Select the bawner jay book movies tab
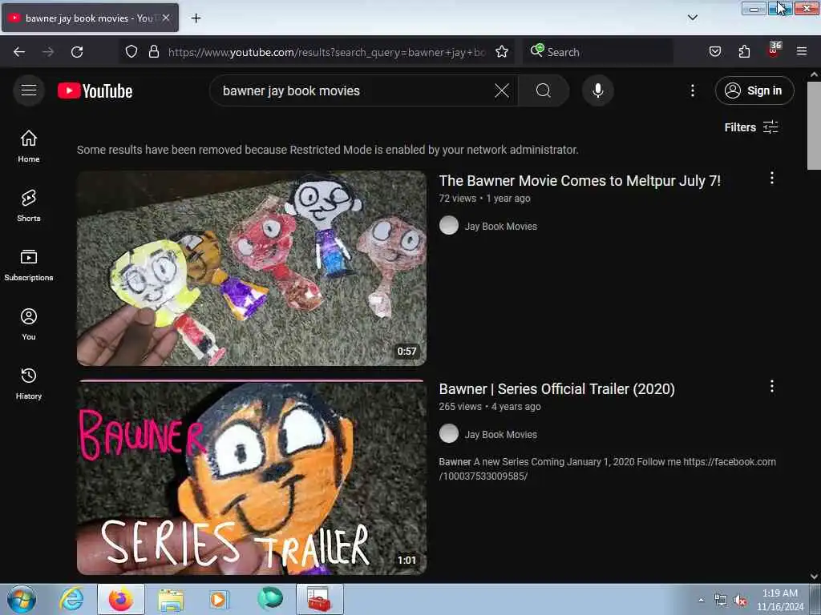 (x=90, y=18)
